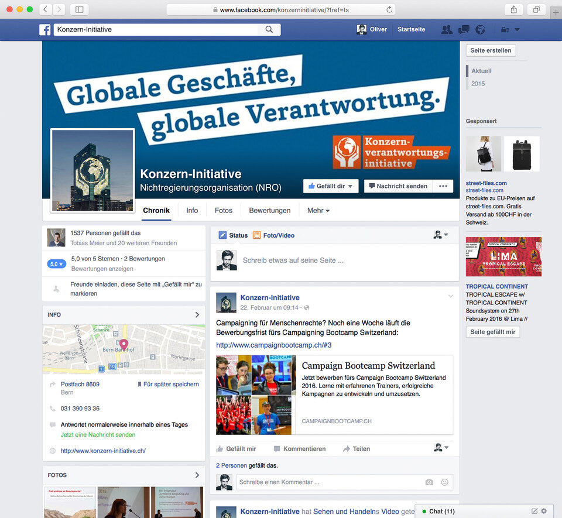The height and width of the screenshot is (518, 562).
Task: Expand the Mehr menu on the page
Action: [317, 210]
